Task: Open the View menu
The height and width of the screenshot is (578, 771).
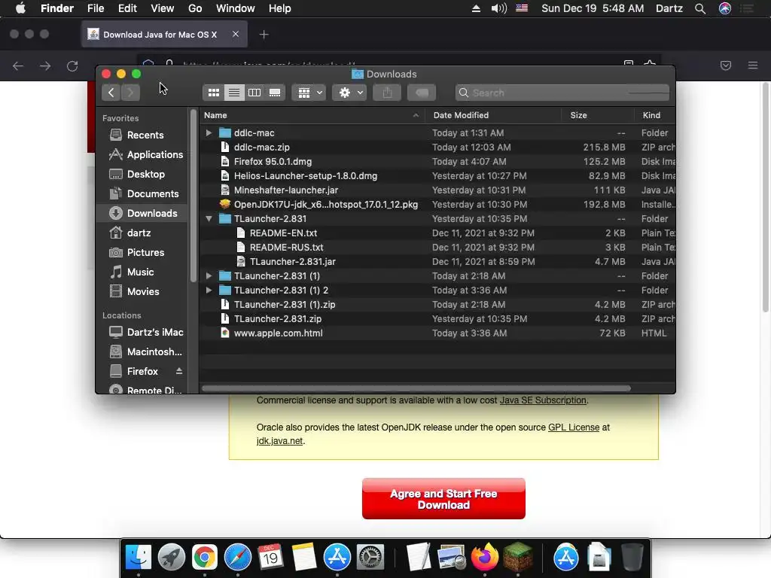Action: [163, 8]
